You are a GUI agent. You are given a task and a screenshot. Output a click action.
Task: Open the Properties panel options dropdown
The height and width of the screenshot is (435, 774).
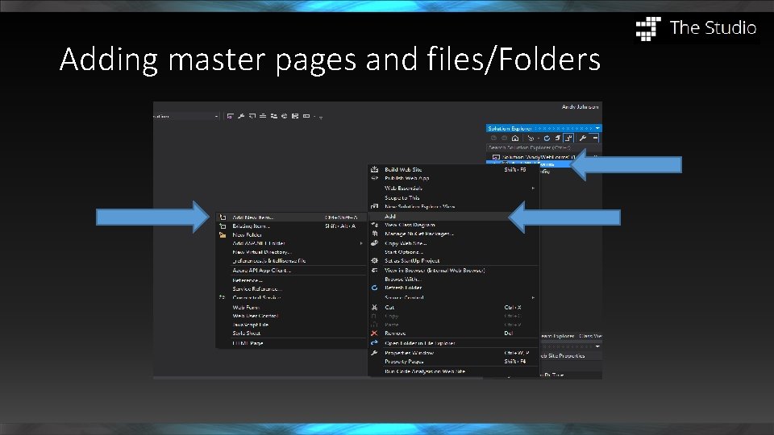(597, 346)
